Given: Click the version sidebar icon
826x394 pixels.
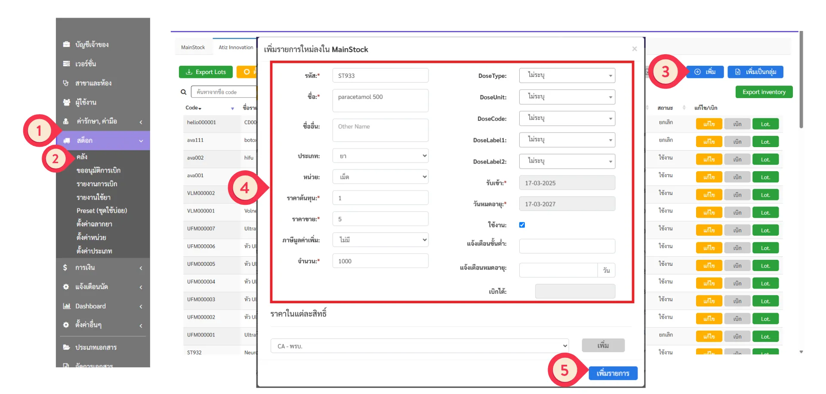Looking at the screenshot, I should pos(66,64).
